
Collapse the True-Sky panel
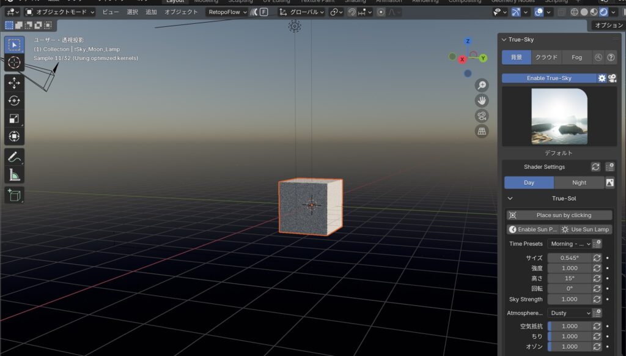(x=504, y=40)
